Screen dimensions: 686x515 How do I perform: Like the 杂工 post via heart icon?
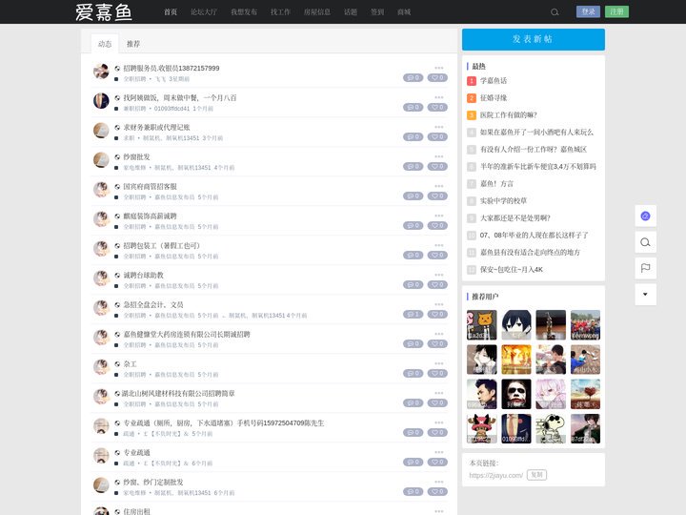pos(437,374)
